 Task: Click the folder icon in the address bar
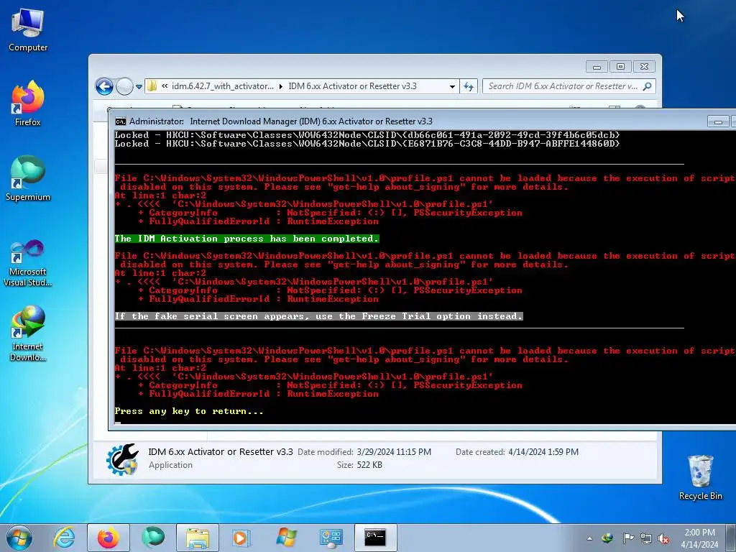click(x=152, y=86)
